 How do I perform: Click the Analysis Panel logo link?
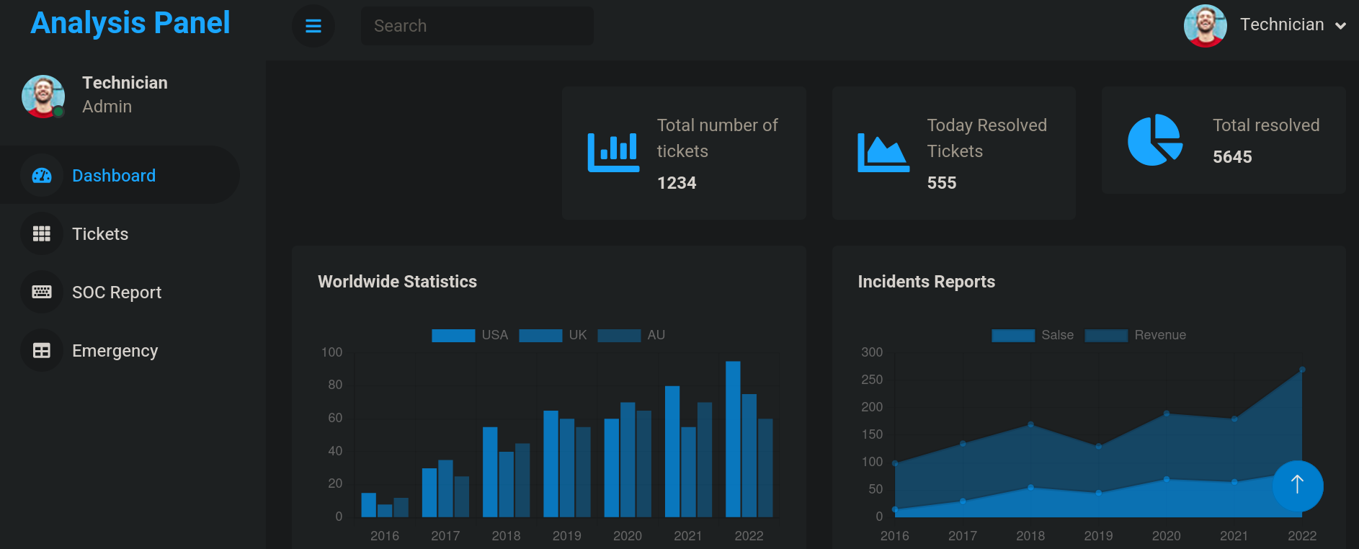[130, 23]
